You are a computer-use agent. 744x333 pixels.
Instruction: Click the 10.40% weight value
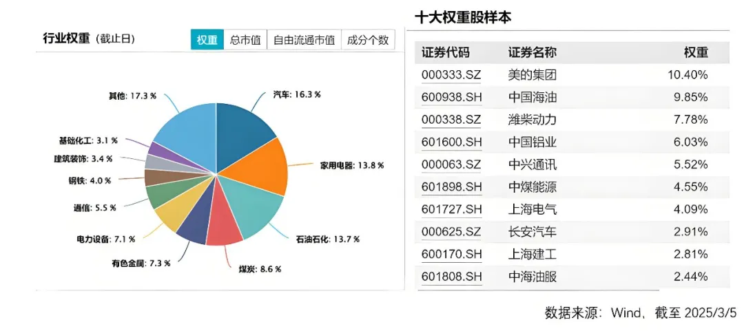pyautogui.click(x=688, y=75)
